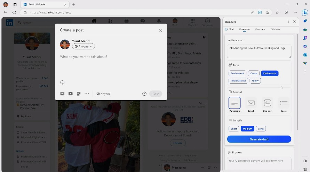Image resolution: width=310 pixels, height=172 pixels.
Task: Select Casual tone
Action: (x=254, y=73)
